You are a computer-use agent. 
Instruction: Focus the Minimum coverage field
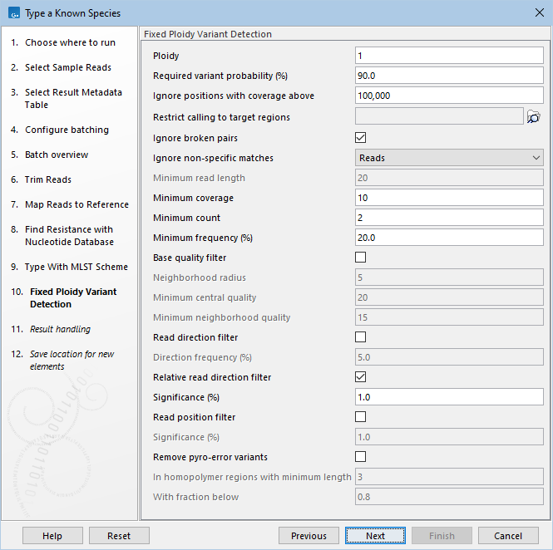(x=449, y=198)
